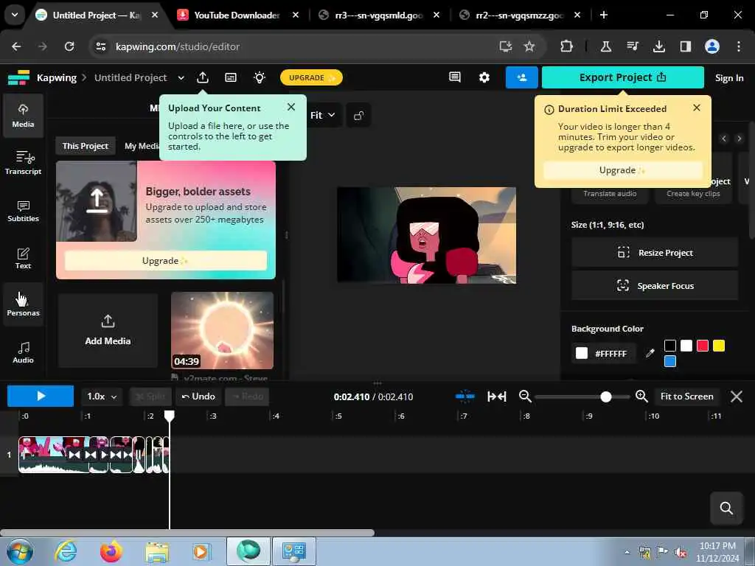Select the 04:39 video thumbnail
This screenshot has height=566, width=755.
tap(222, 330)
